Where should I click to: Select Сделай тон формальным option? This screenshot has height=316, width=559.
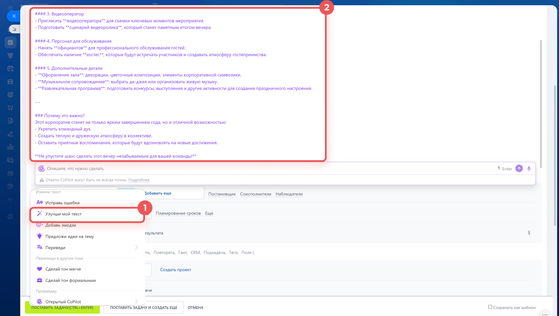[70, 281]
